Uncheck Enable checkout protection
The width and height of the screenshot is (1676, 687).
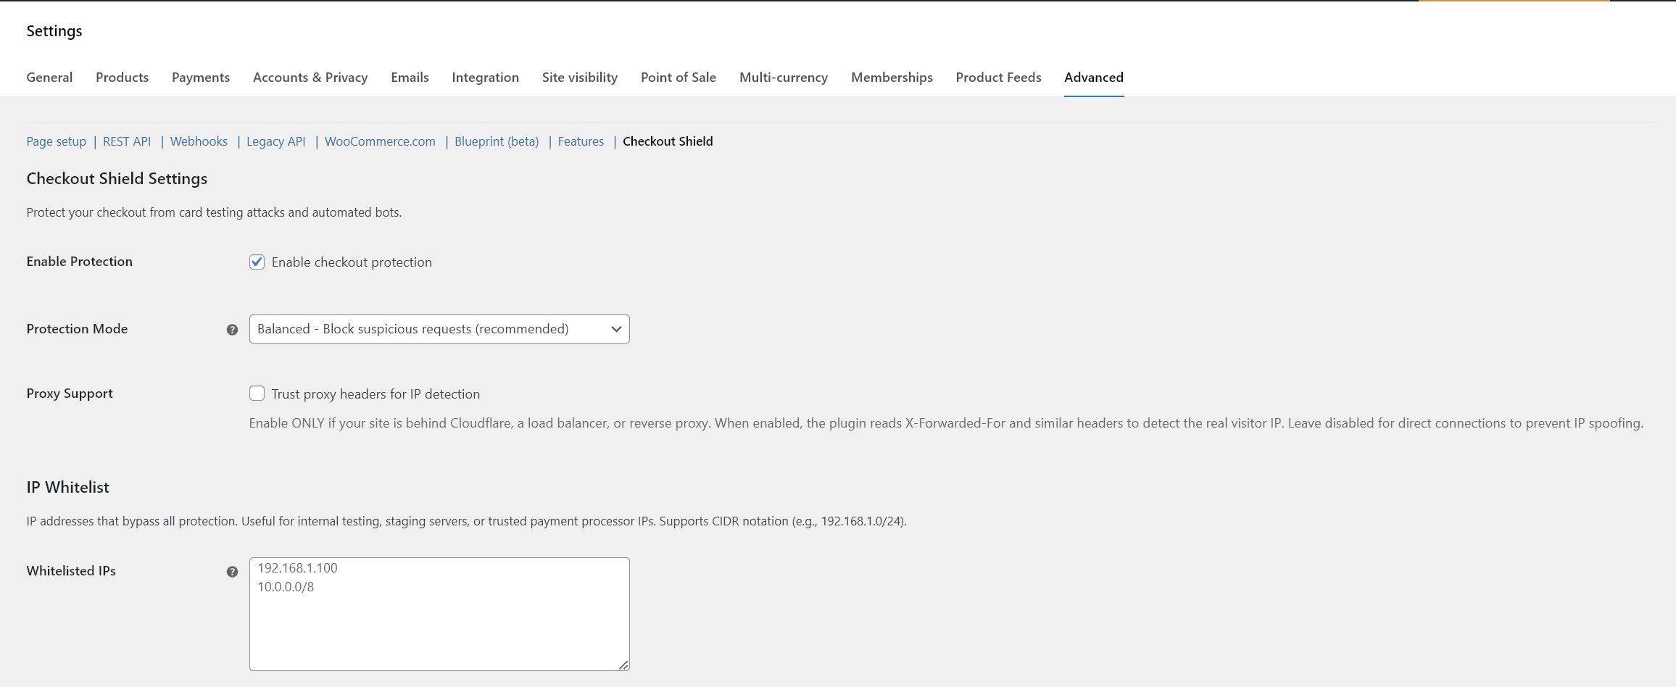pyautogui.click(x=257, y=262)
